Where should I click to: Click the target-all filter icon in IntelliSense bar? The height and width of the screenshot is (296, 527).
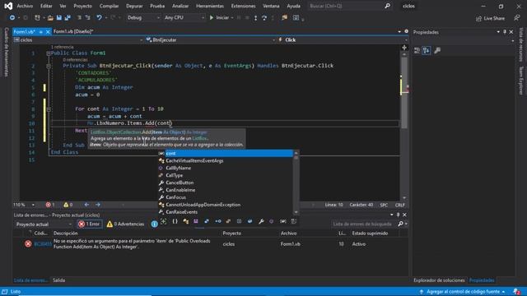coord(163,221)
